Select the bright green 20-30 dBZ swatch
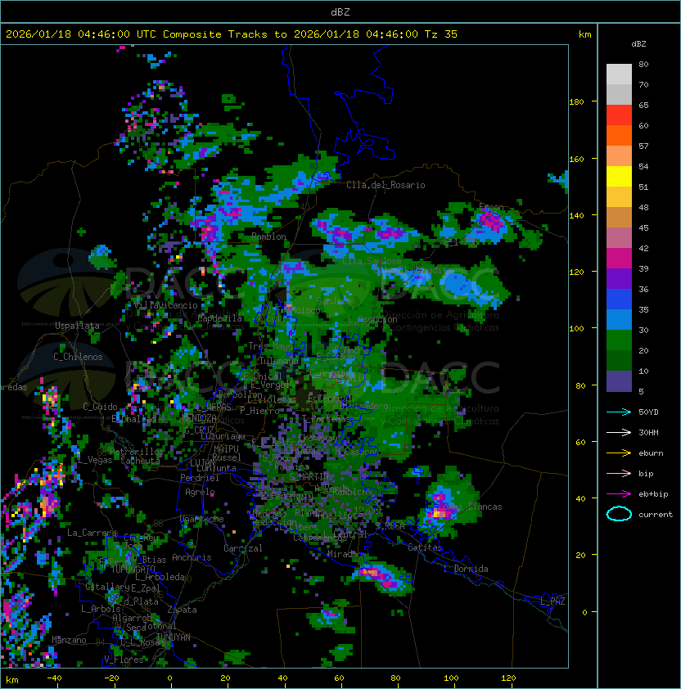681x689 pixels. (x=619, y=340)
